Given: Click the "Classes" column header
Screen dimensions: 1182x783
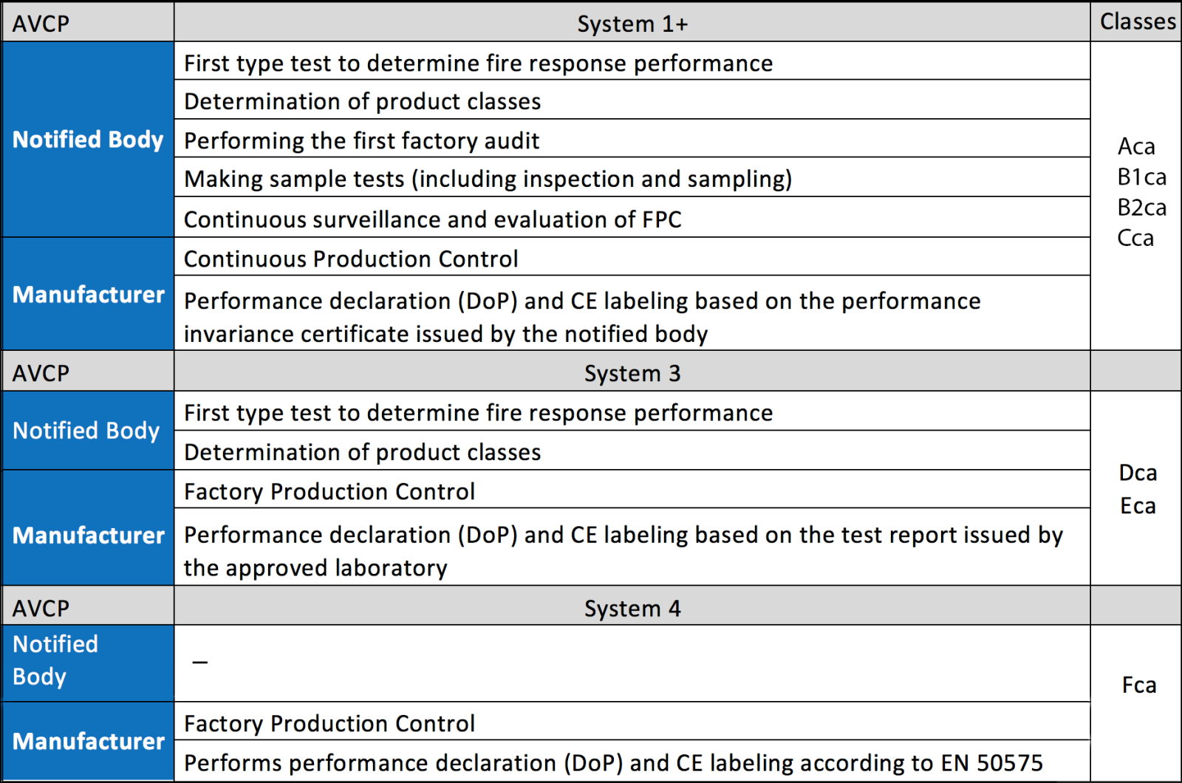Looking at the screenshot, I should [1137, 21].
